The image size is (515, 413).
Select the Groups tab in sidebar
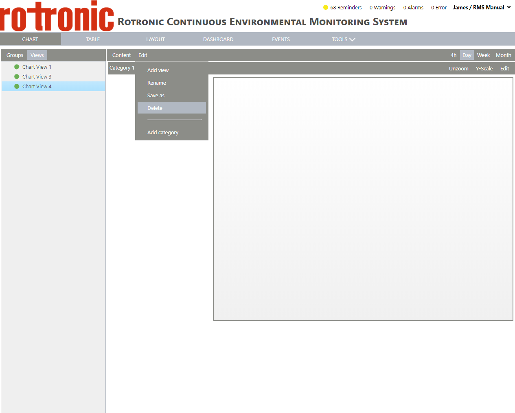pyautogui.click(x=15, y=55)
